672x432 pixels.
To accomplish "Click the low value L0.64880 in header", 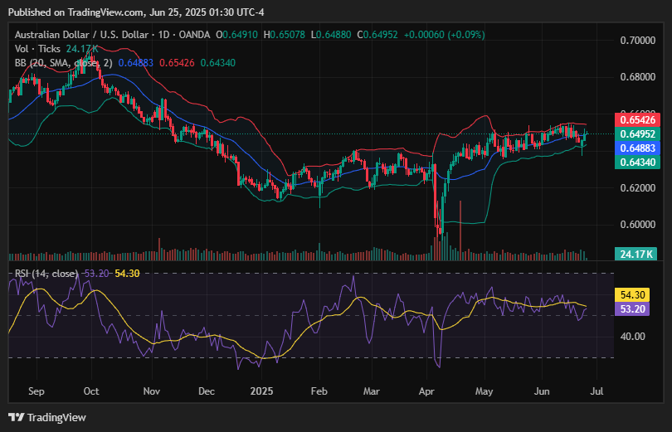I will (331, 35).
